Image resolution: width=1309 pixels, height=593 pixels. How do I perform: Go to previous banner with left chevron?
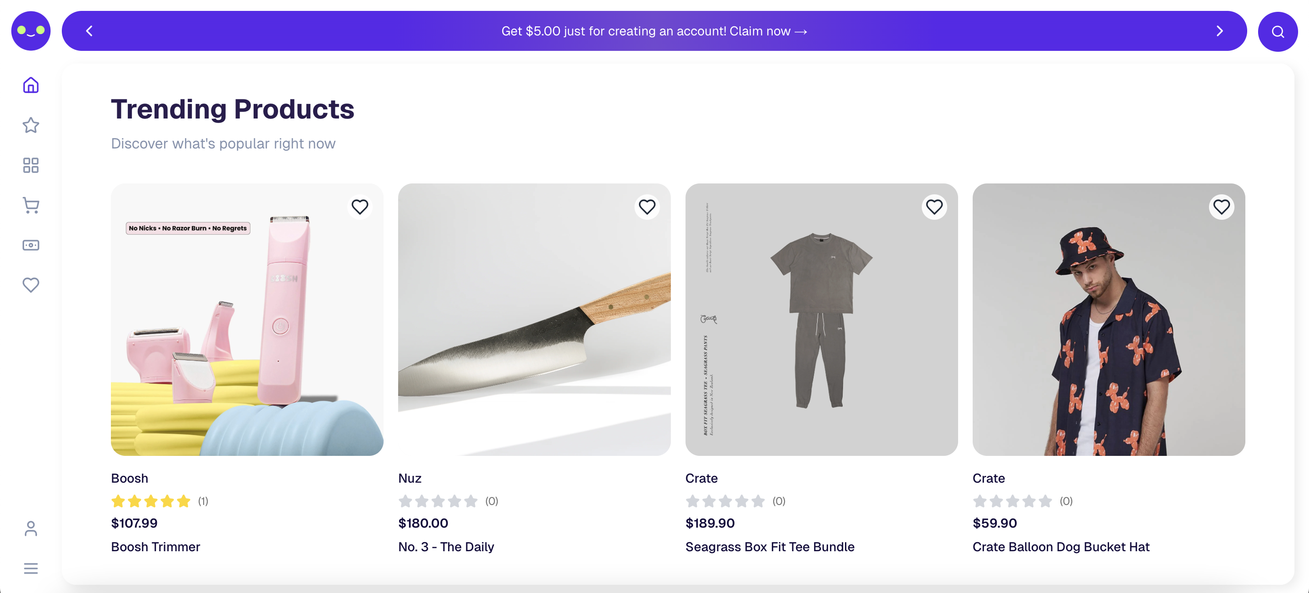89,30
